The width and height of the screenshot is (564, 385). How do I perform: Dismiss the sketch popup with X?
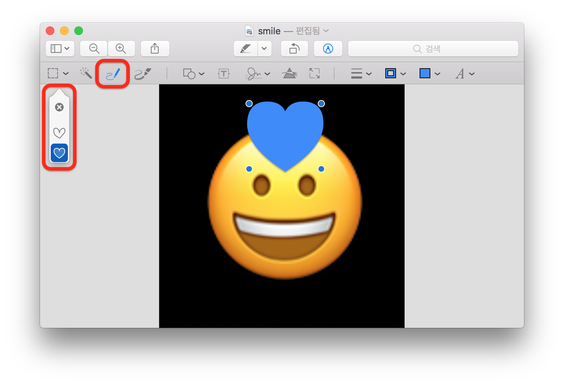click(x=59, y=107)
